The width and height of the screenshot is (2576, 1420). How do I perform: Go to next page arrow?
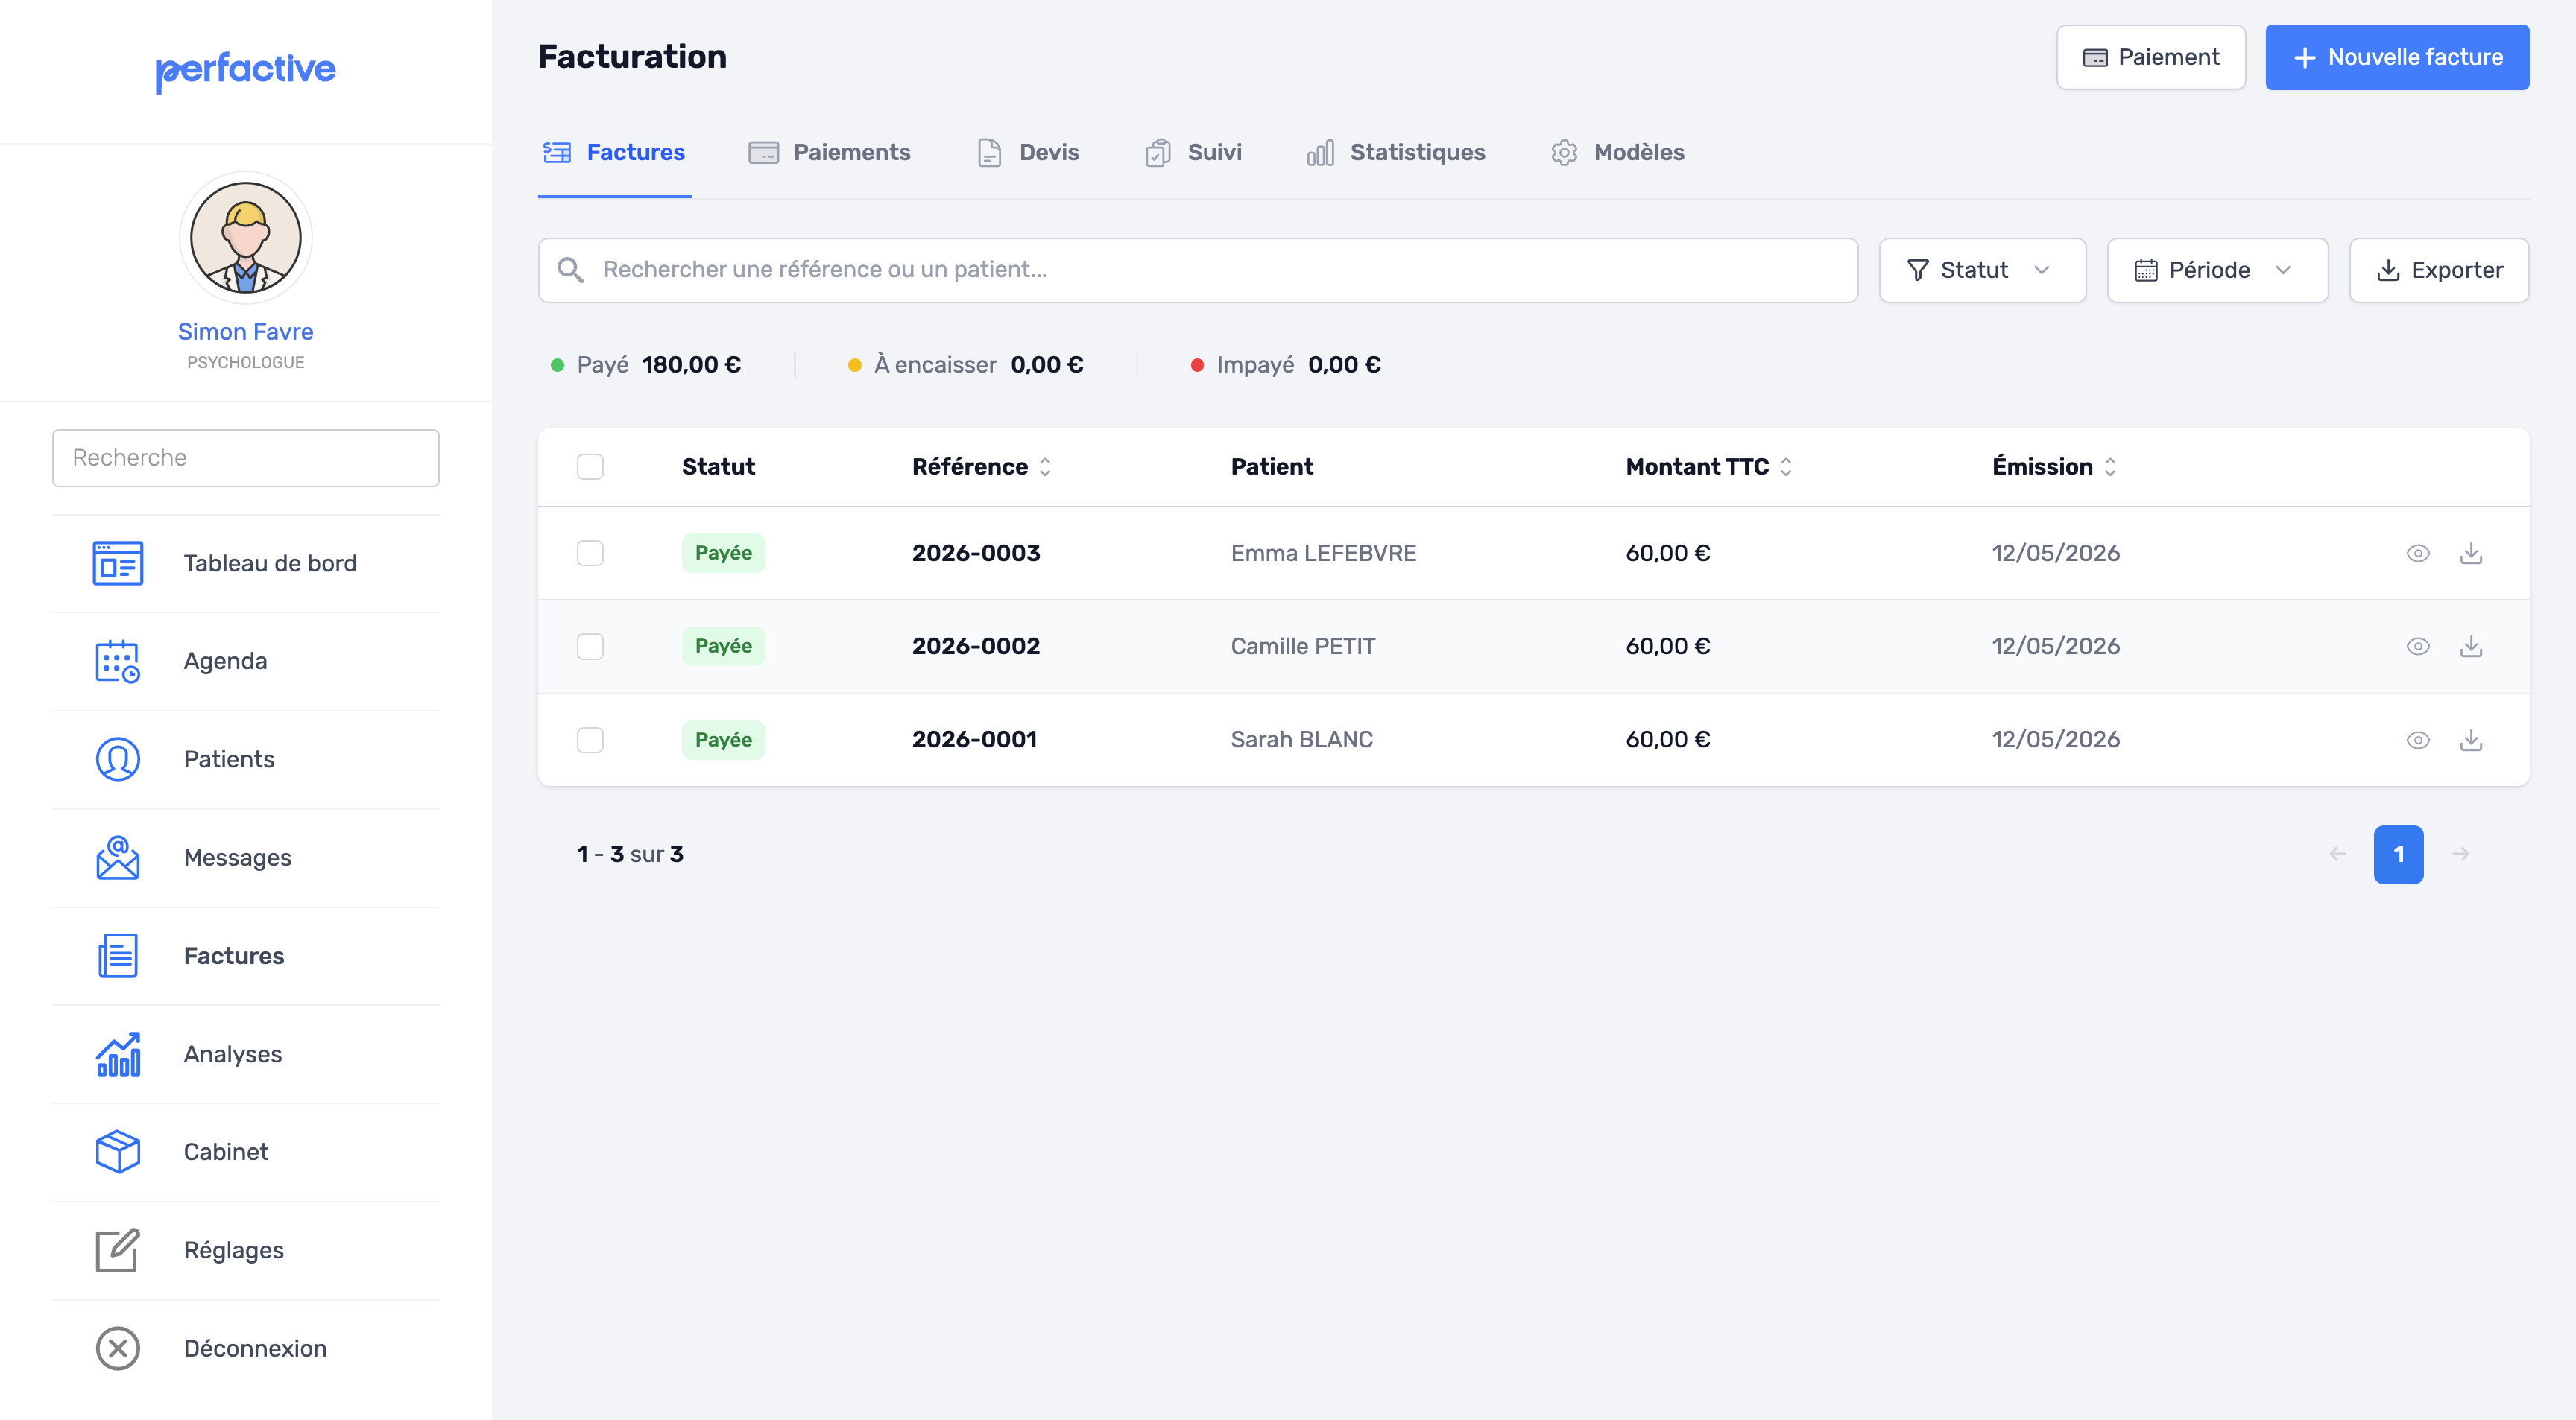pos(2461,855)
